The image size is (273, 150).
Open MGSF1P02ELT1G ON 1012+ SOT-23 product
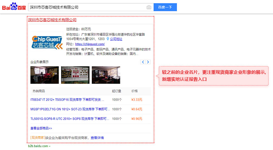point(70,109)
